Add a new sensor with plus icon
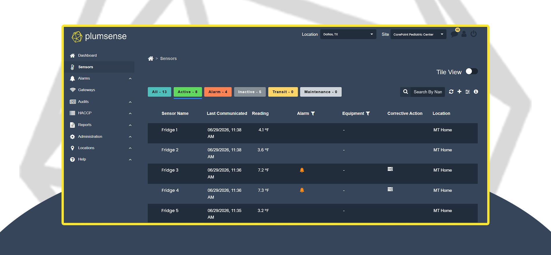The image size is (551, 255). tap(459, 91)
